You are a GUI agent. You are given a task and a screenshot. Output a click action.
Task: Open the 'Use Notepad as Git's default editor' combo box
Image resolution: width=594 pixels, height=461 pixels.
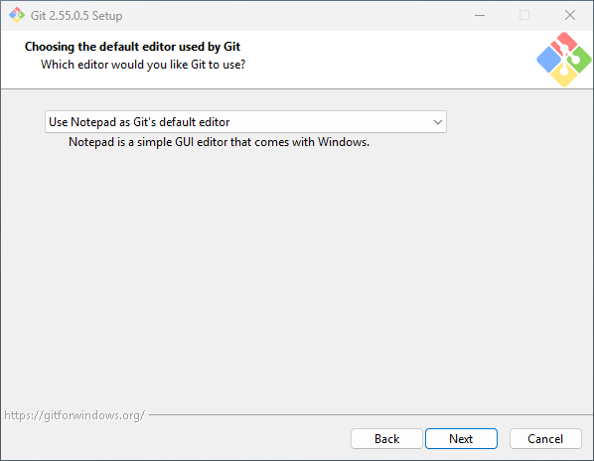pyautogui.click(x=245, y=122)
